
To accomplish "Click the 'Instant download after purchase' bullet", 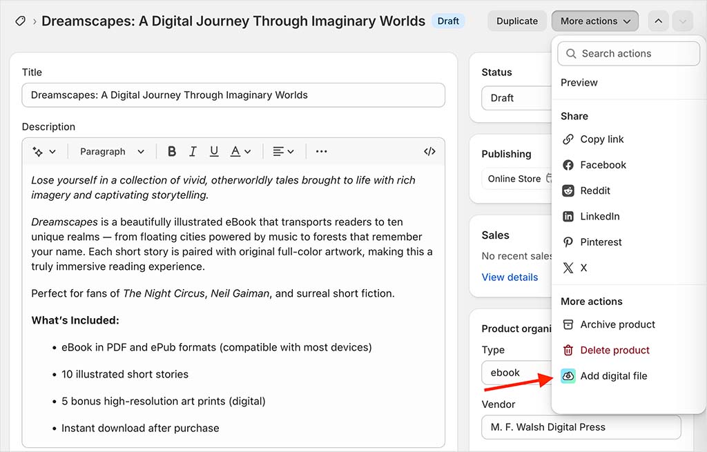I will (140, 428).
